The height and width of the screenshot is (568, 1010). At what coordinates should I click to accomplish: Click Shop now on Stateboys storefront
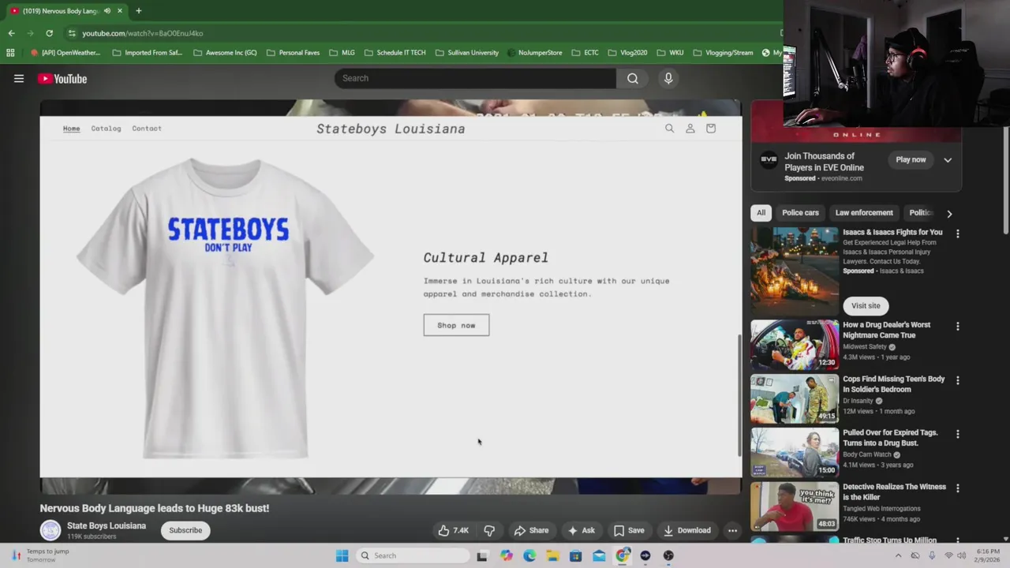pos(456,325)
